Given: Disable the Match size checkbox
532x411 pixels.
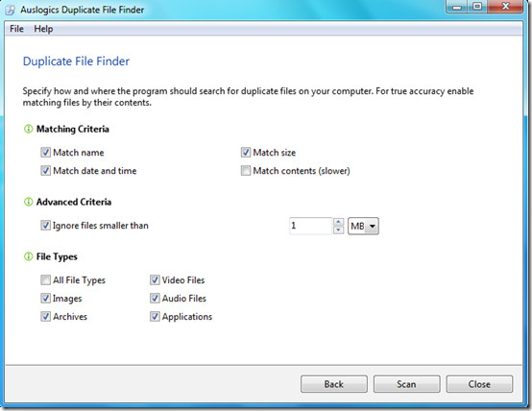Looking at the screenshot, I should point(246,153).
